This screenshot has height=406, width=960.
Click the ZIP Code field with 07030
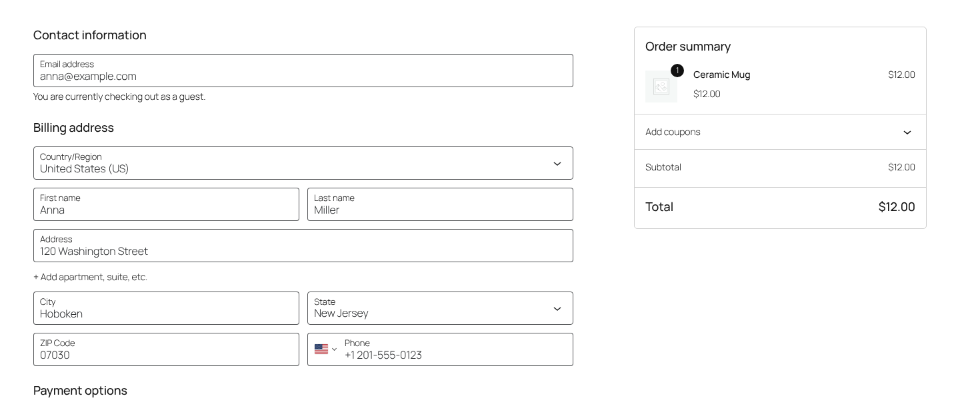pyautogui.click(x=166, y=349)
